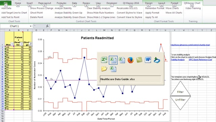This screenshot has width=216, height=122.
Task: Open the qimacros.com control chart link
Action: 190,45
